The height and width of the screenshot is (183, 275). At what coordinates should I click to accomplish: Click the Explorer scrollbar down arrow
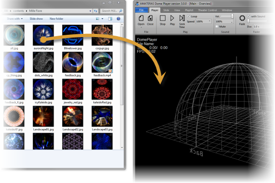coord(122,148)
